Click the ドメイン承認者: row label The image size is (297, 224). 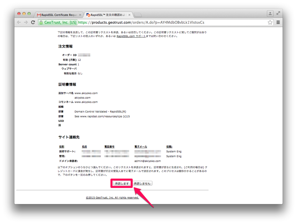68,161
